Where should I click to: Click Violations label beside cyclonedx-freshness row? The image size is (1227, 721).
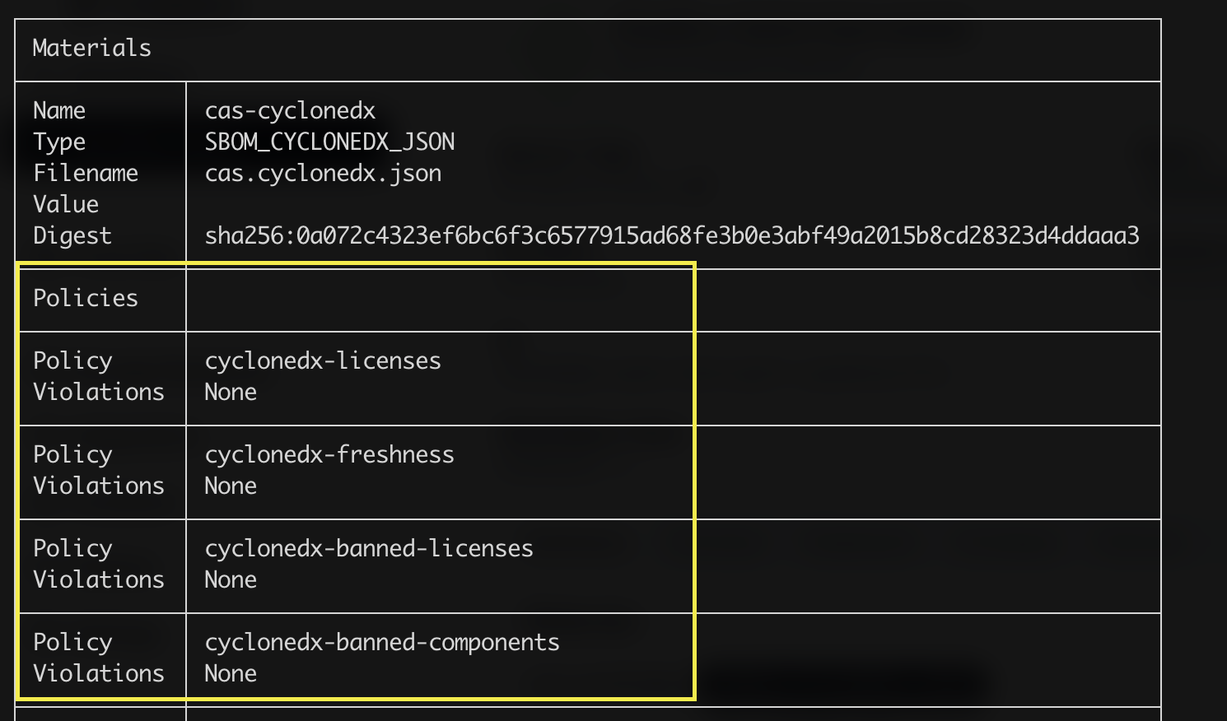99,486
